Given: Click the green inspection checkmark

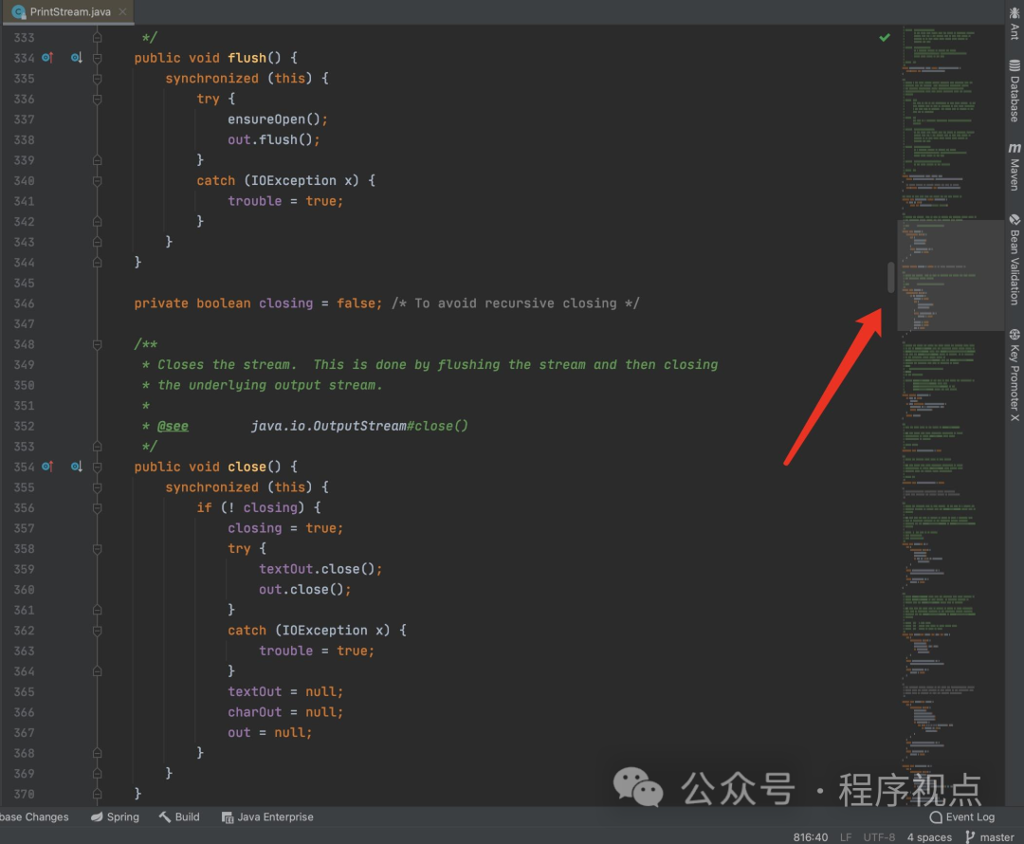Looking at the screenshot, I should click(x=885, y=37).
